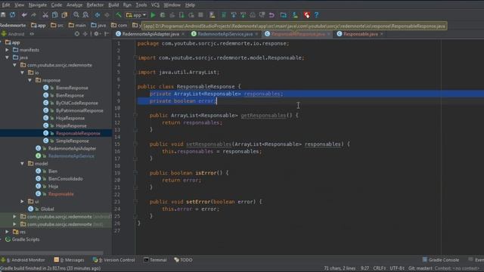Fold the getResponsables method at line 11
Image resolution: width=484 pixels, height=272 pixels.
135,116
